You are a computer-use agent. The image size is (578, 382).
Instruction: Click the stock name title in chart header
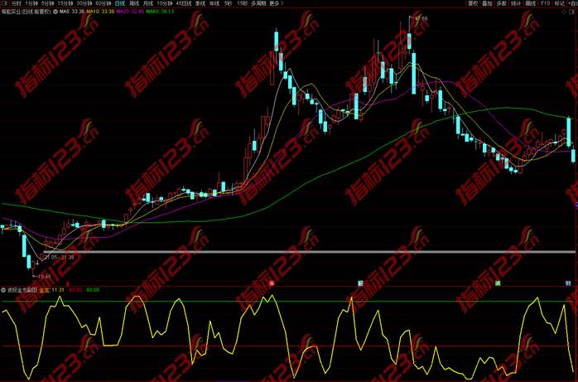click(x=26, y=12)
